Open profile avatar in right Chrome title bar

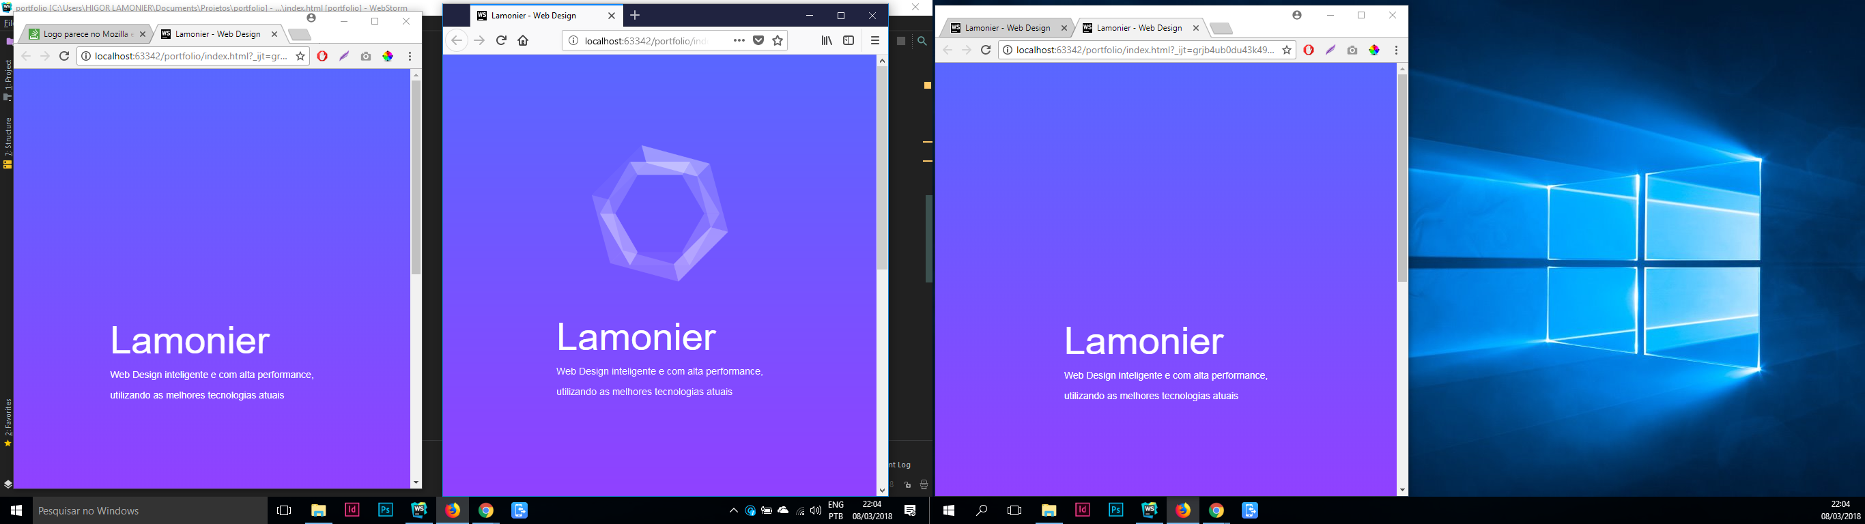point(1296,15)
